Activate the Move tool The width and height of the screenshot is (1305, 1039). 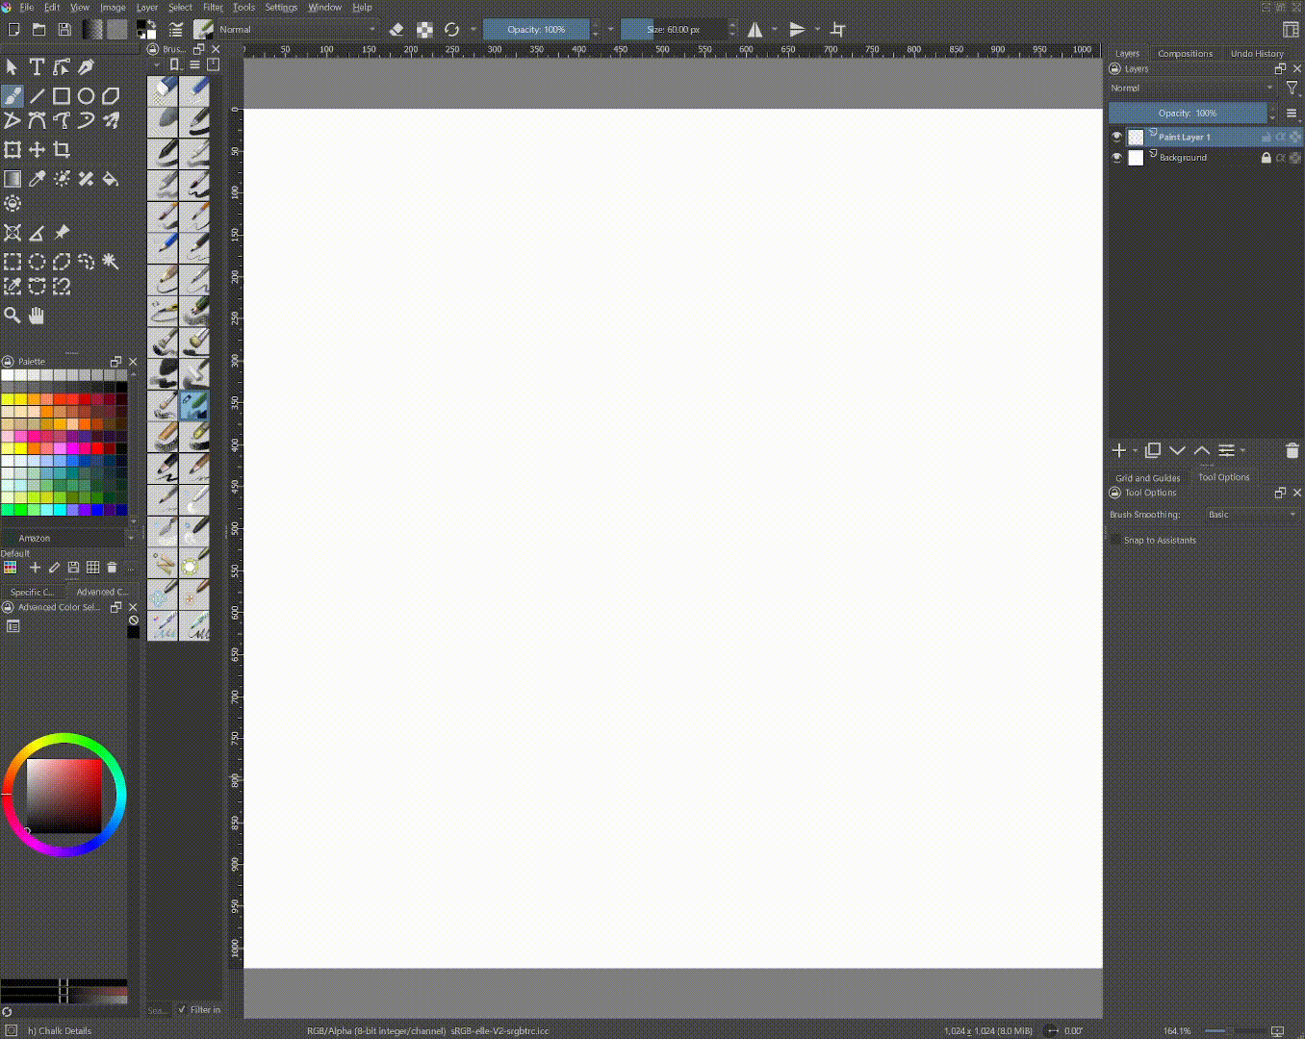click(x=37, y=149)
